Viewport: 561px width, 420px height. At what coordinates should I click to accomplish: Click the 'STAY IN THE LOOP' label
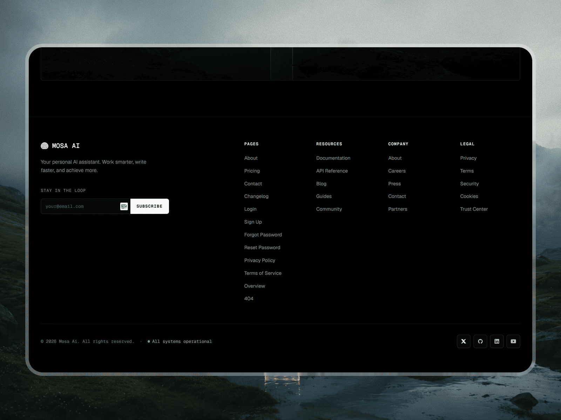(63, 190)
